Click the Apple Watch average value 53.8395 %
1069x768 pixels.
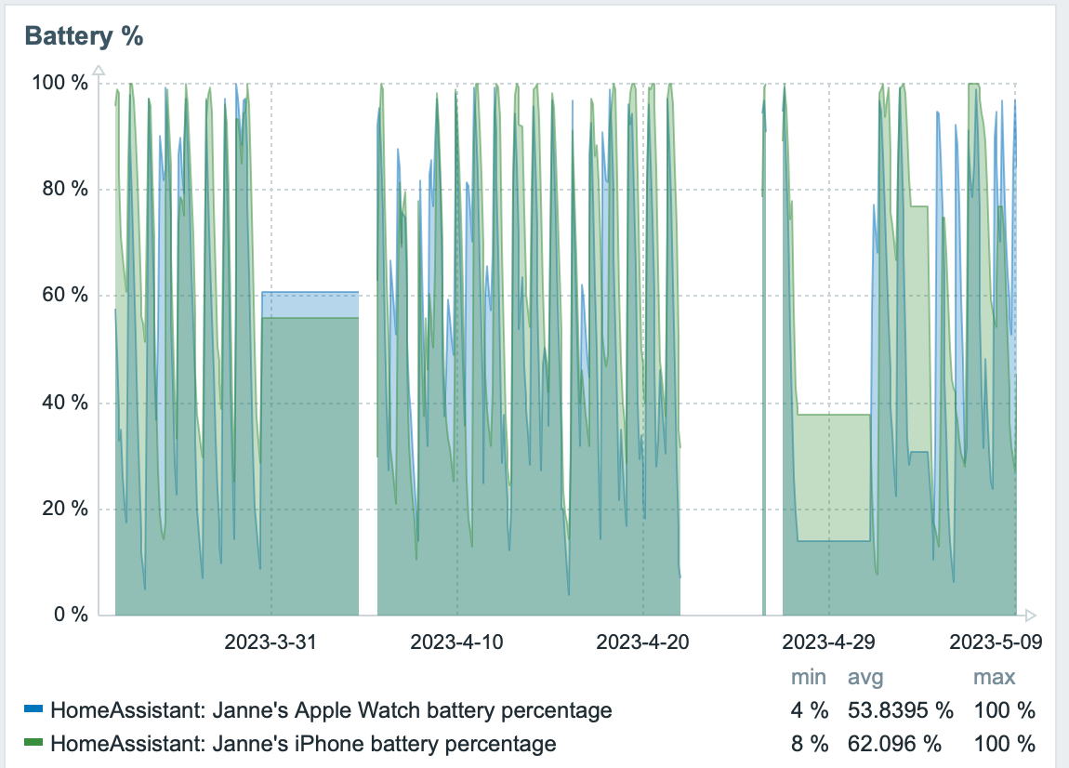coord(900,711)
